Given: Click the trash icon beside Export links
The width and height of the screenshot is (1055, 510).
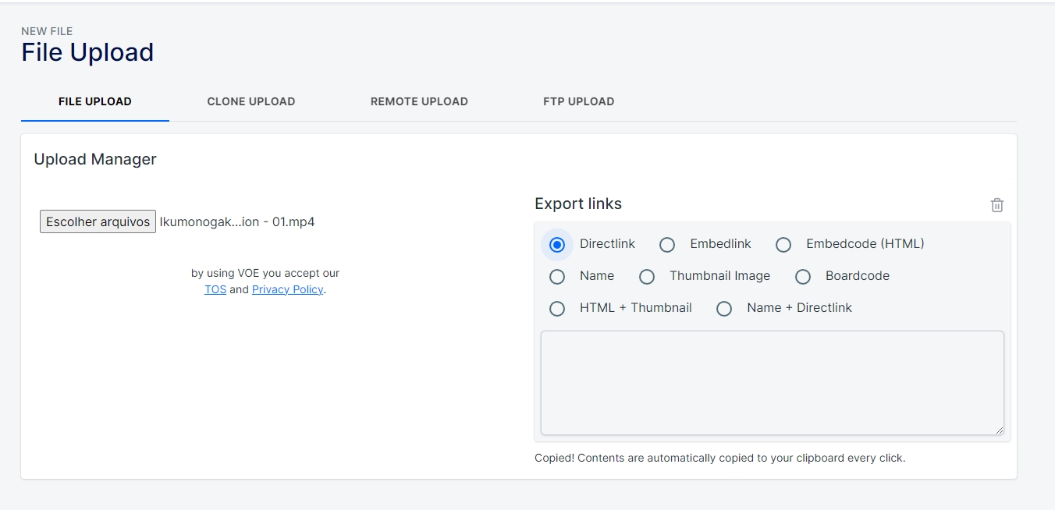Looking at the screenshot, I should click(x=996, y=205).
